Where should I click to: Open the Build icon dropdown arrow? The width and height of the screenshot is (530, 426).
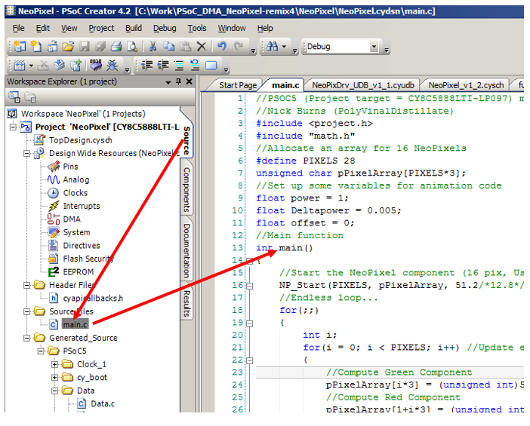(x=31, y=66)
